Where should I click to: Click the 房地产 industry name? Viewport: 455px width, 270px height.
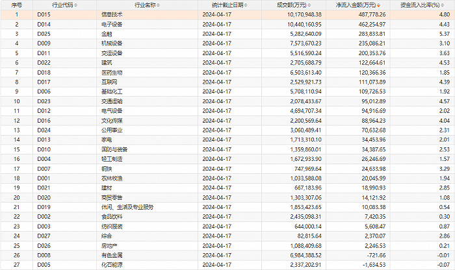pos(109,246)
